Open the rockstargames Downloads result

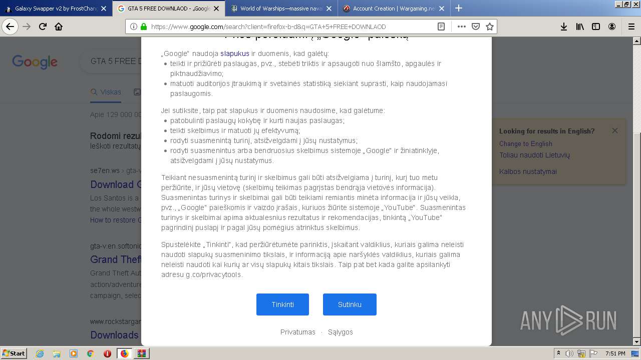click(x=114, y=335)
